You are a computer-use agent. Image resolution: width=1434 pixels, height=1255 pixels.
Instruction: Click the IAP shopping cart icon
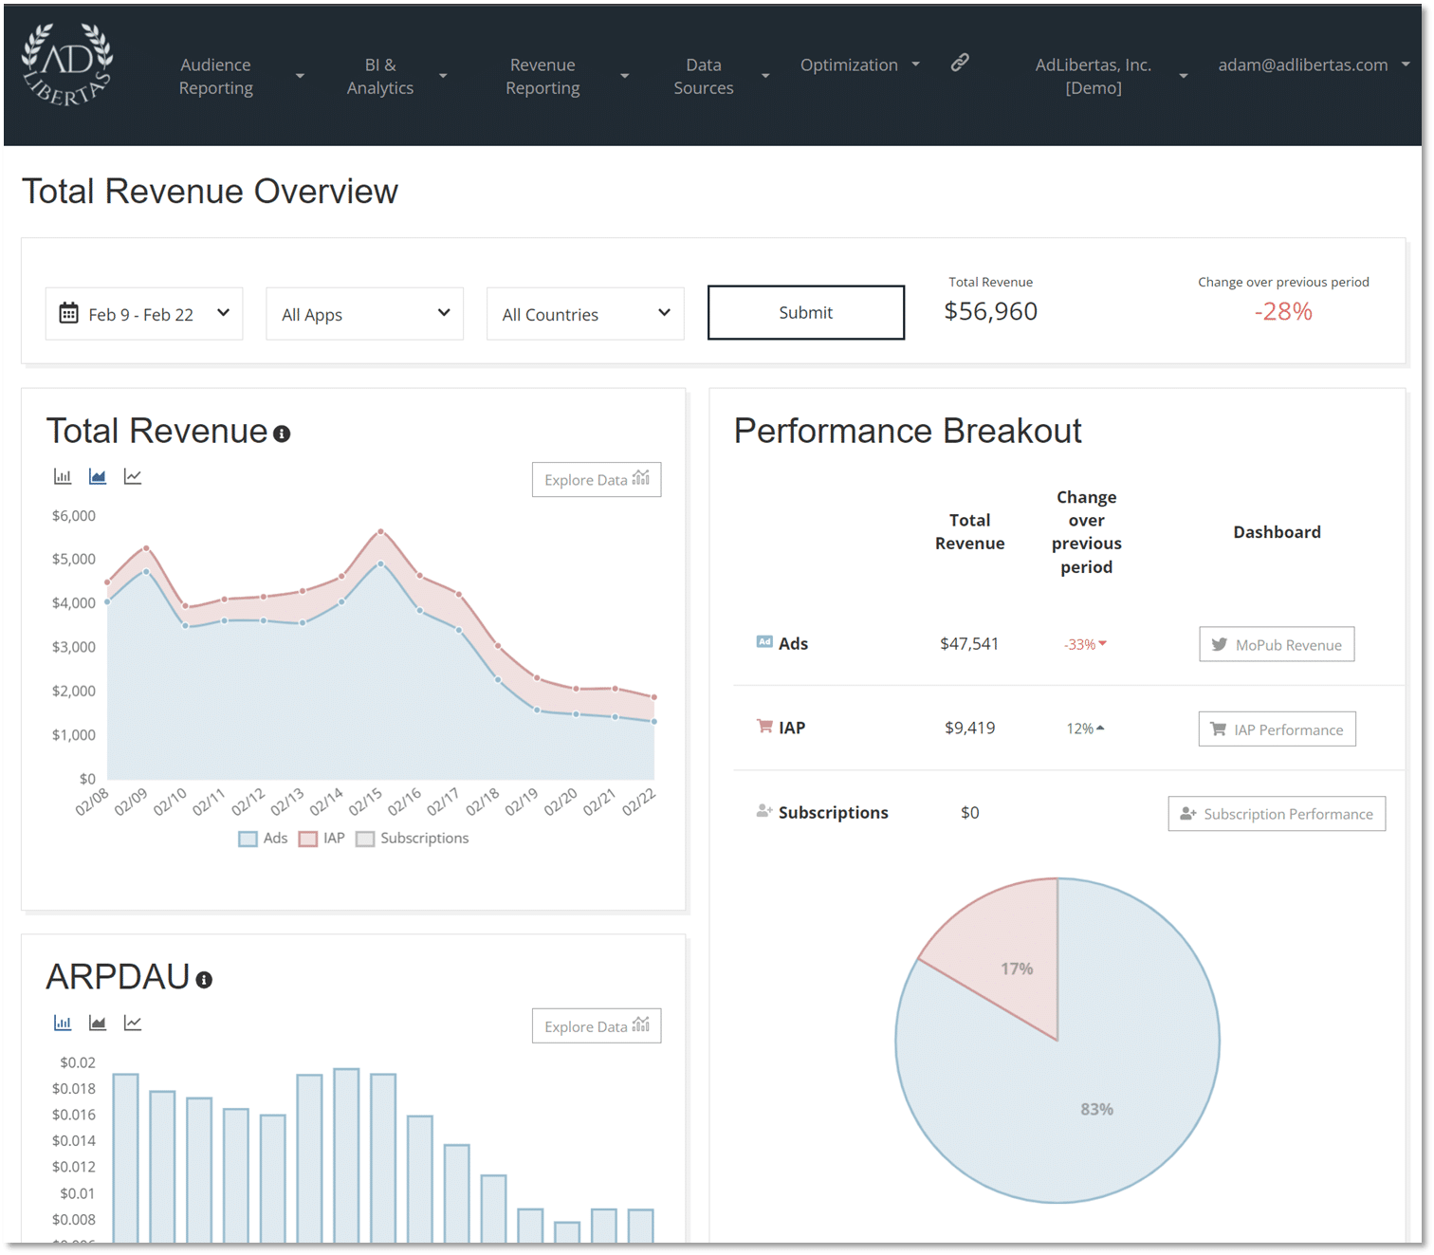point(764,727)
